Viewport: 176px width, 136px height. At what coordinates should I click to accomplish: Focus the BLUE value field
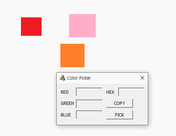(89, 115)
